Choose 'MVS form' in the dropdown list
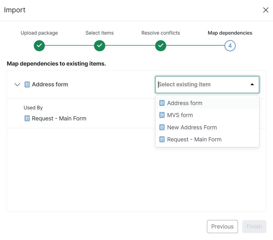 180,115
